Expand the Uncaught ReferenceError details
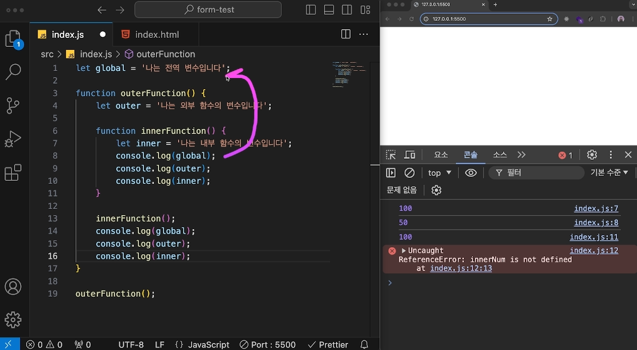 click(404, 251)
